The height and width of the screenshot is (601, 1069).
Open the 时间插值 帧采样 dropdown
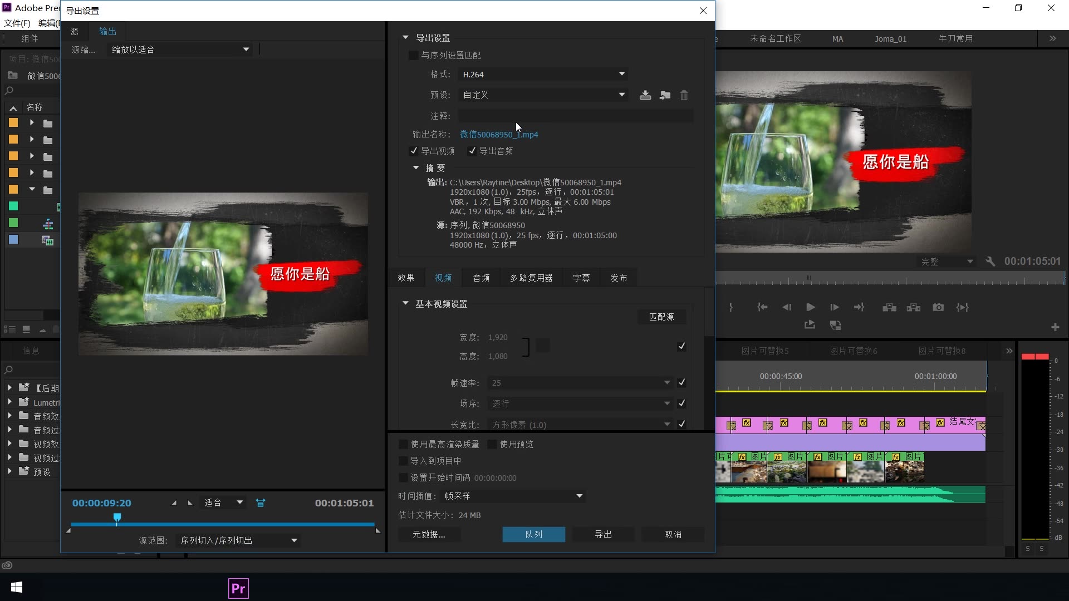coord(513,496)
